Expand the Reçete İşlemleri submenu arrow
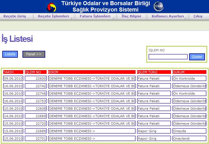The width and height of the screenshot is (209, 144). [72, 18]
